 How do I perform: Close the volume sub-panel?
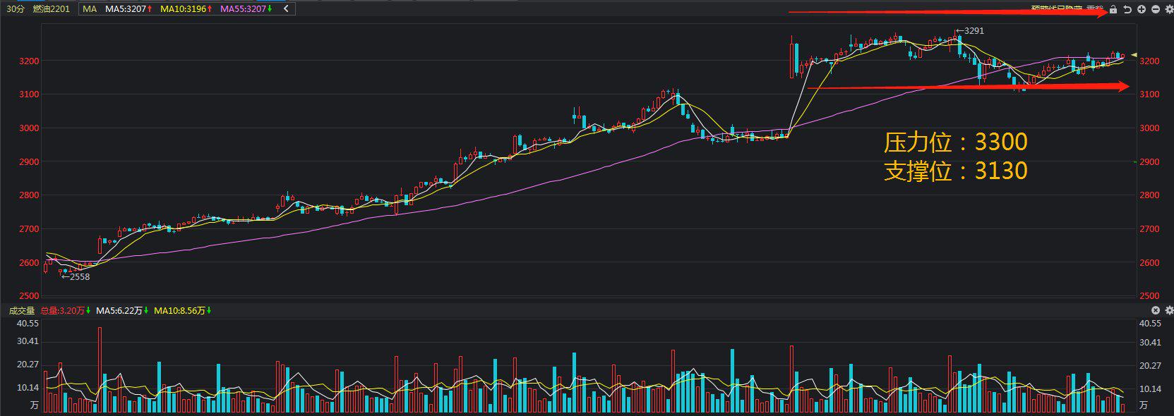[1156, 310]
